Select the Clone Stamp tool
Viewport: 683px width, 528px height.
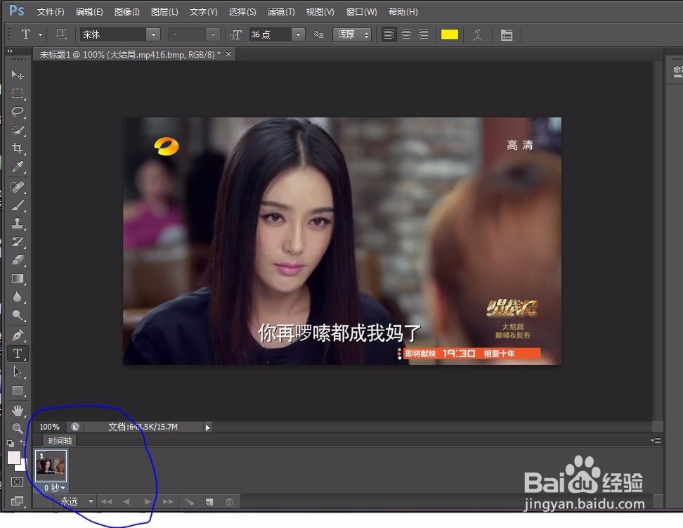tap(18, 224)
